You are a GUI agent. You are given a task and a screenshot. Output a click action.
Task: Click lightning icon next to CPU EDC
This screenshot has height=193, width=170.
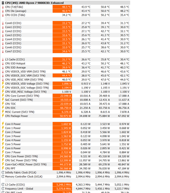click(3, 108)
